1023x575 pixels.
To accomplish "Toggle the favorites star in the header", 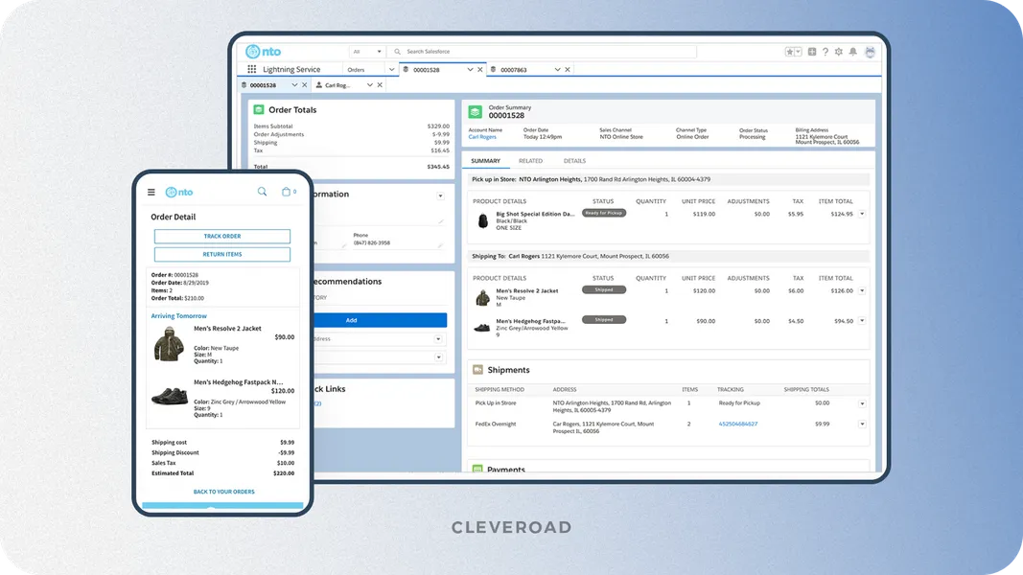I will (790, 51).
